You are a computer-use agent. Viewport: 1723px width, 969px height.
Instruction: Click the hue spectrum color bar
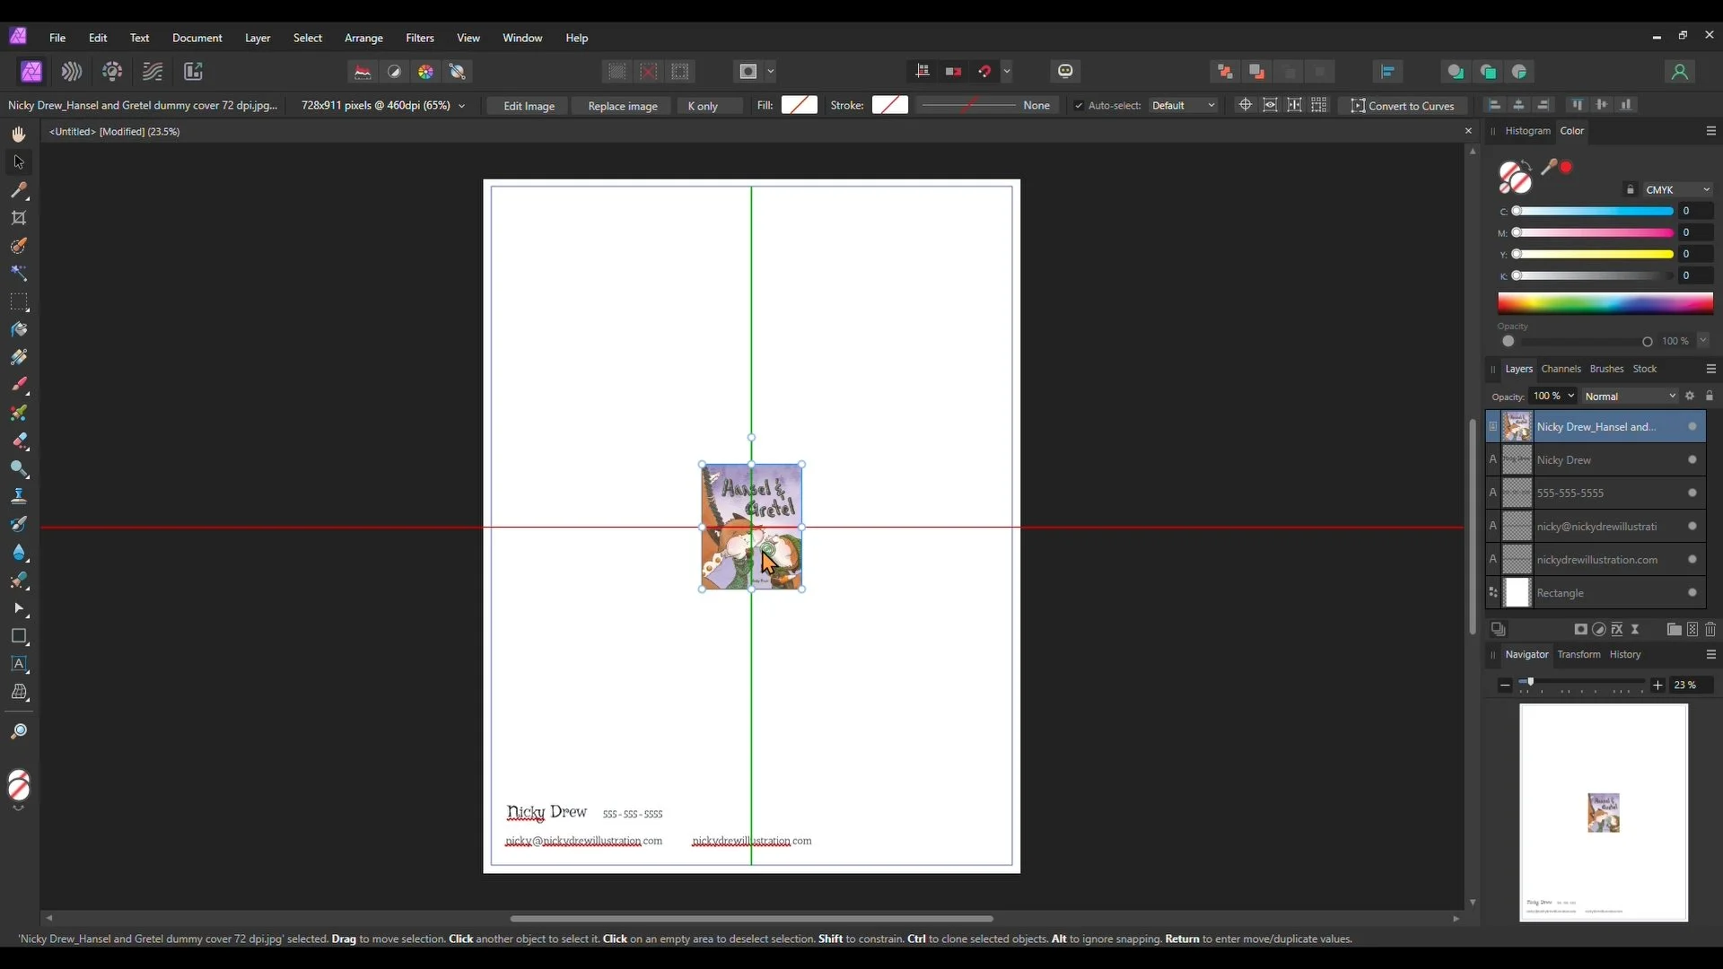pyautogui.click(x=1605, y=303)
